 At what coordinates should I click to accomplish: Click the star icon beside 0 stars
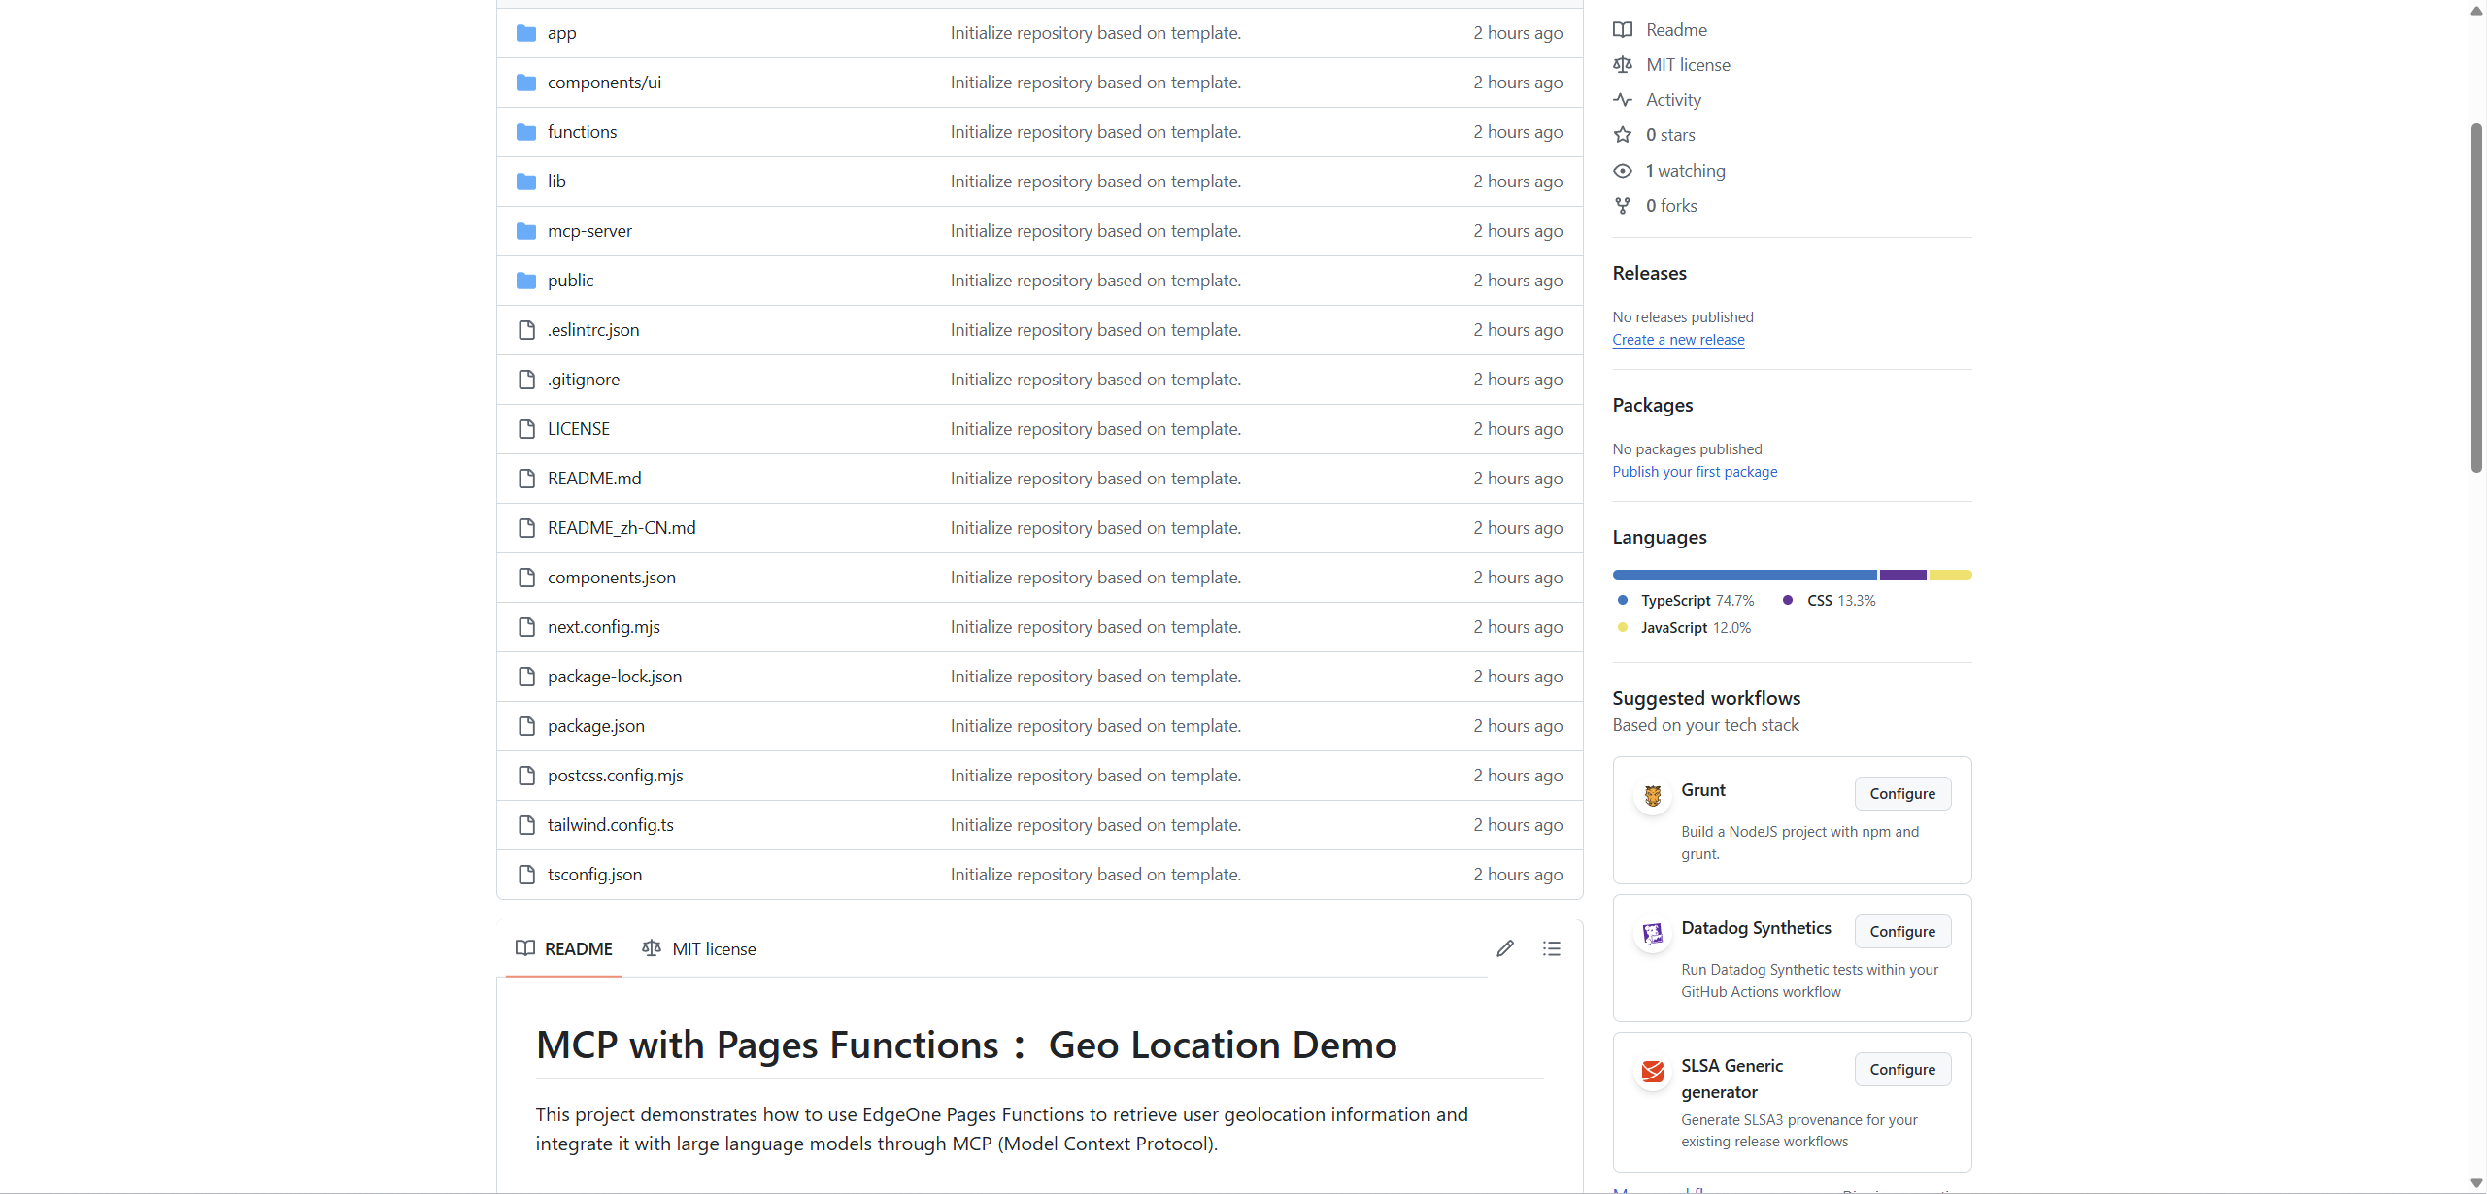[1623, 135]
